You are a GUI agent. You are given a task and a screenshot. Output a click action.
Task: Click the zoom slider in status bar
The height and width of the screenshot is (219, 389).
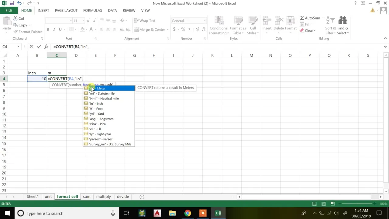[357, 203]
